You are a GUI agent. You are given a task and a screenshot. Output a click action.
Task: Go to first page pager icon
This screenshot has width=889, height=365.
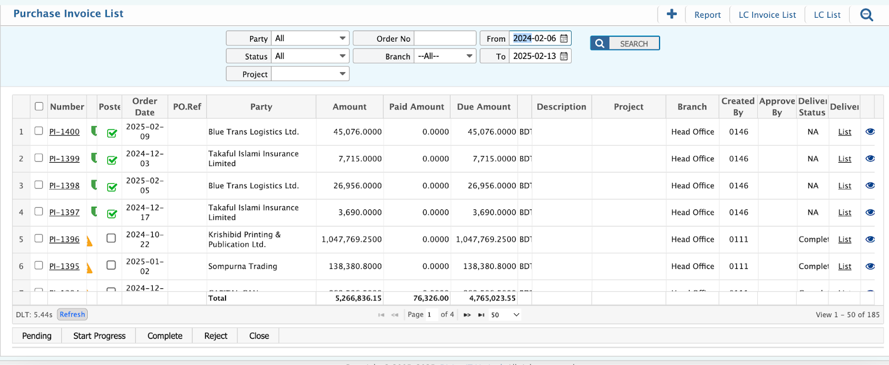[x=381, y=315]
